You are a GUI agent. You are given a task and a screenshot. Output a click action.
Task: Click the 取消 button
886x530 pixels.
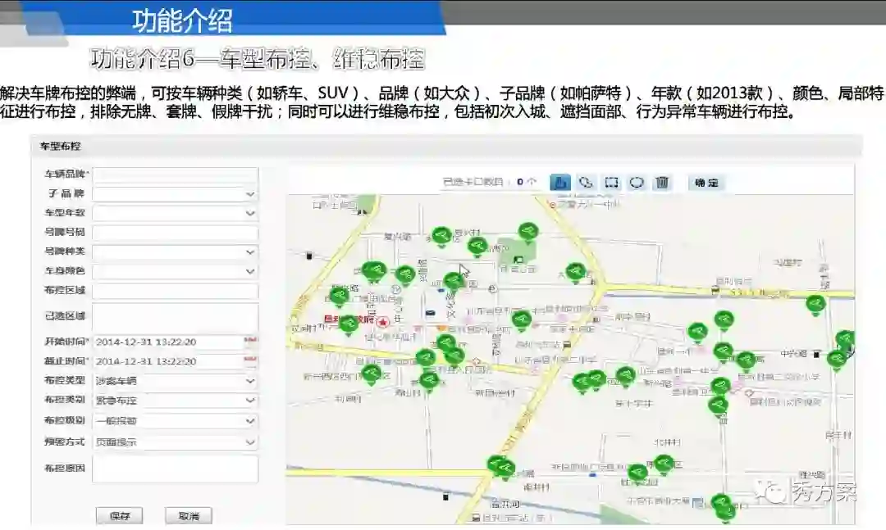(189, 515)
